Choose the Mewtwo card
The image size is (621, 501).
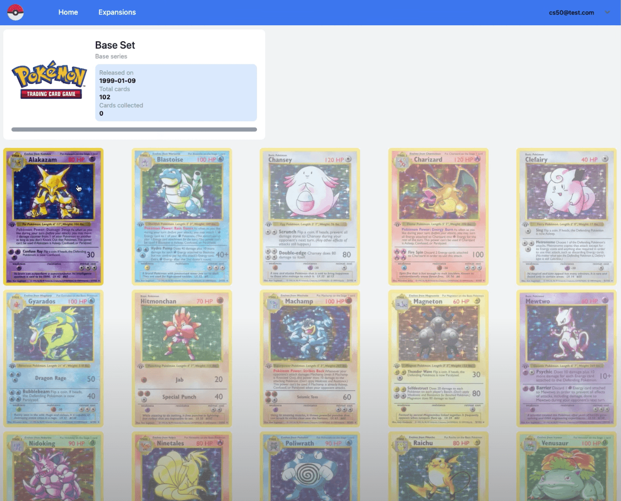tap(567, 359)
